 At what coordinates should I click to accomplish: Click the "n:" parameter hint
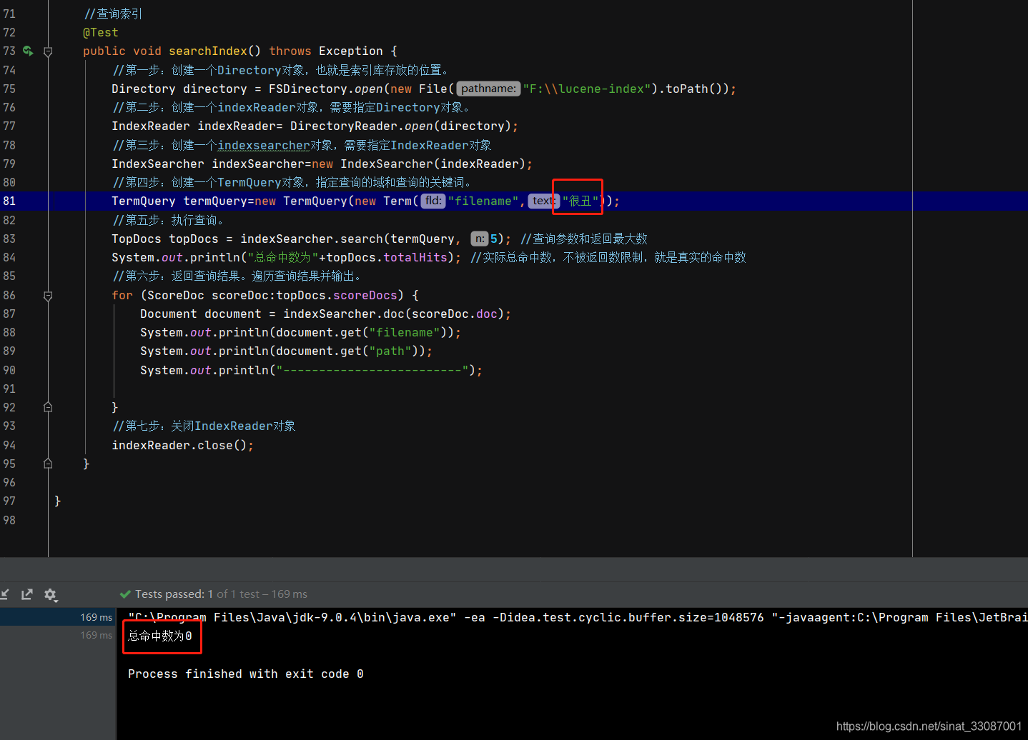[x=480, y=239]
